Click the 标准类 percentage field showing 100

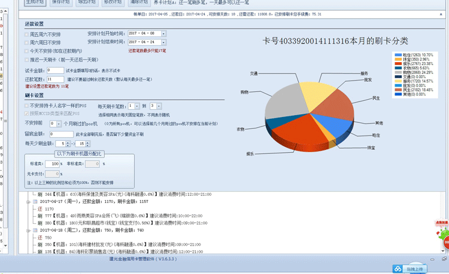(52, 164)
